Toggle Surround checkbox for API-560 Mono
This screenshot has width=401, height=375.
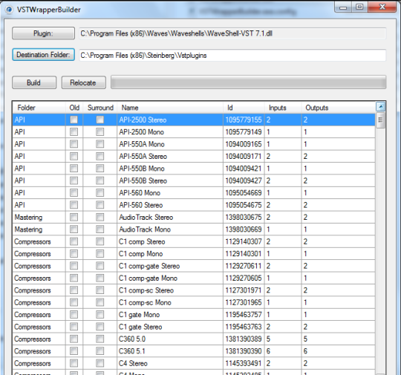coord(100,192)
